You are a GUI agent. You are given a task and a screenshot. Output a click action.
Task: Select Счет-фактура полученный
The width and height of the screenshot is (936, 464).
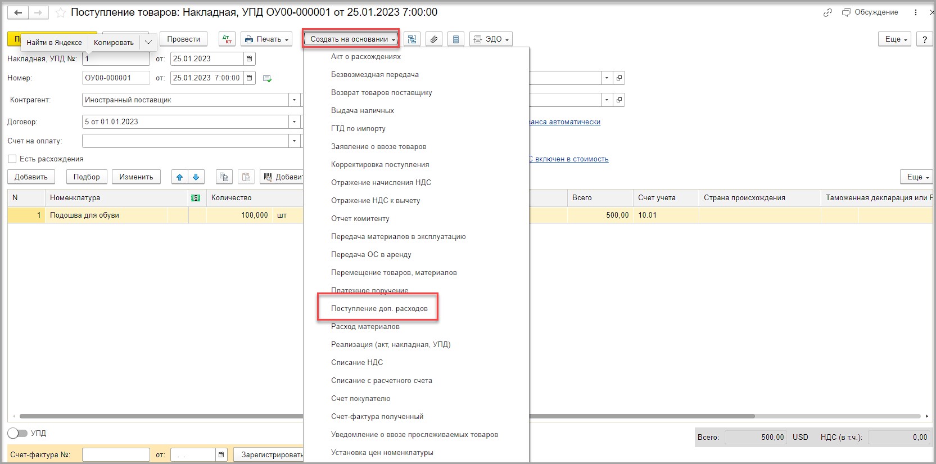(377, 416)
